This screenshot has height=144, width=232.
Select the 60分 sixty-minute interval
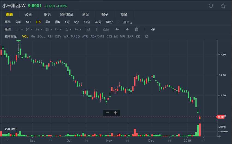pyautogui.click(x=109, y=22)
